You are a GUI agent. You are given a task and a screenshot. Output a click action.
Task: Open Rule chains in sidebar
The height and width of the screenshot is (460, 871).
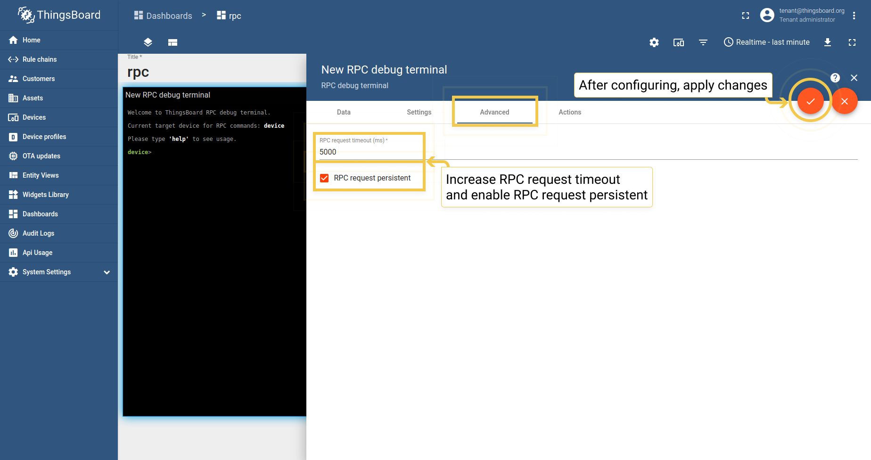(x=40, y=59)
